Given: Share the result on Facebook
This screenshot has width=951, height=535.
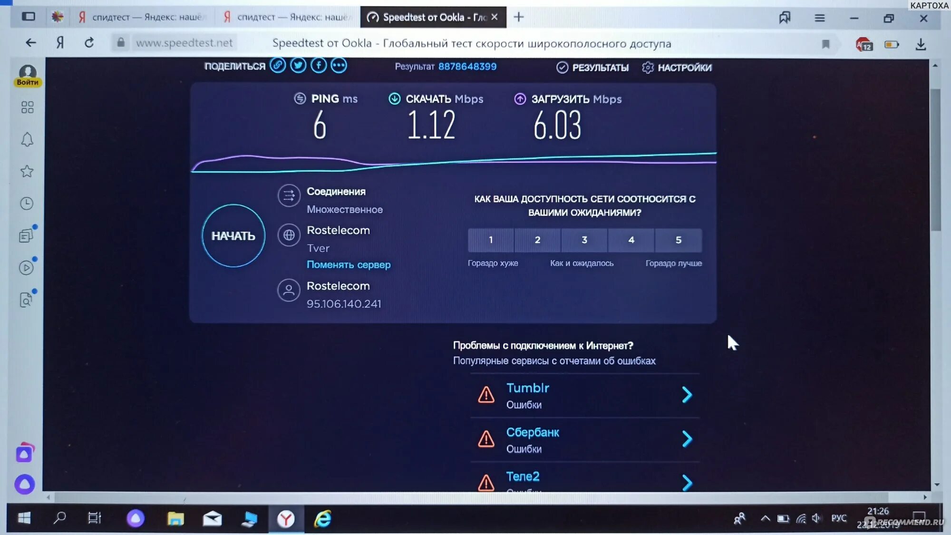Looking at the screenshot, I should [319, 65].
